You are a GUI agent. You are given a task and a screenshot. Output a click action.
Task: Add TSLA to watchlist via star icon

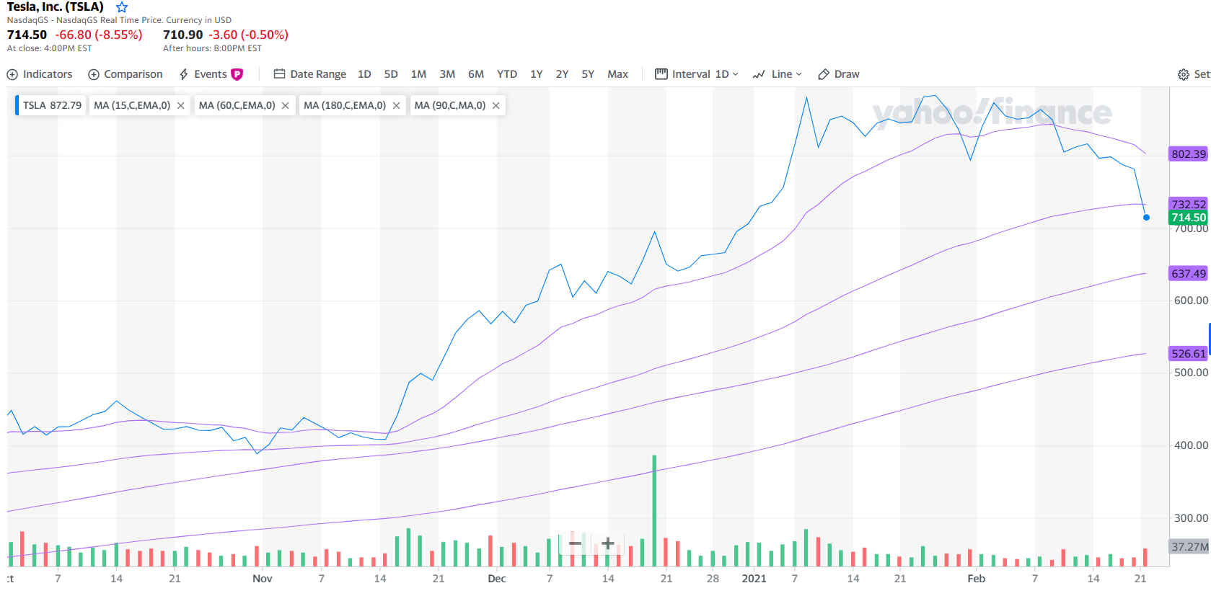pos(122,7)
